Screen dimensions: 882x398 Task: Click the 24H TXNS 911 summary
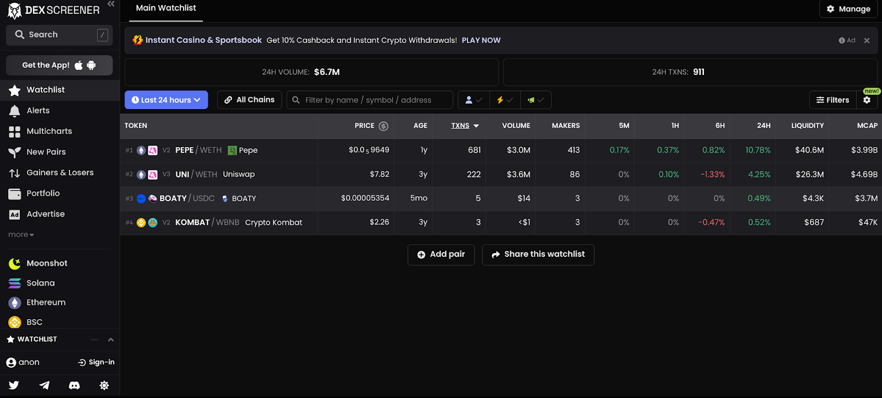[x=690, y=72]
